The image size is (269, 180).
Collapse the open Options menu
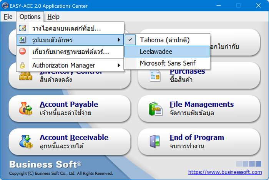30,17
